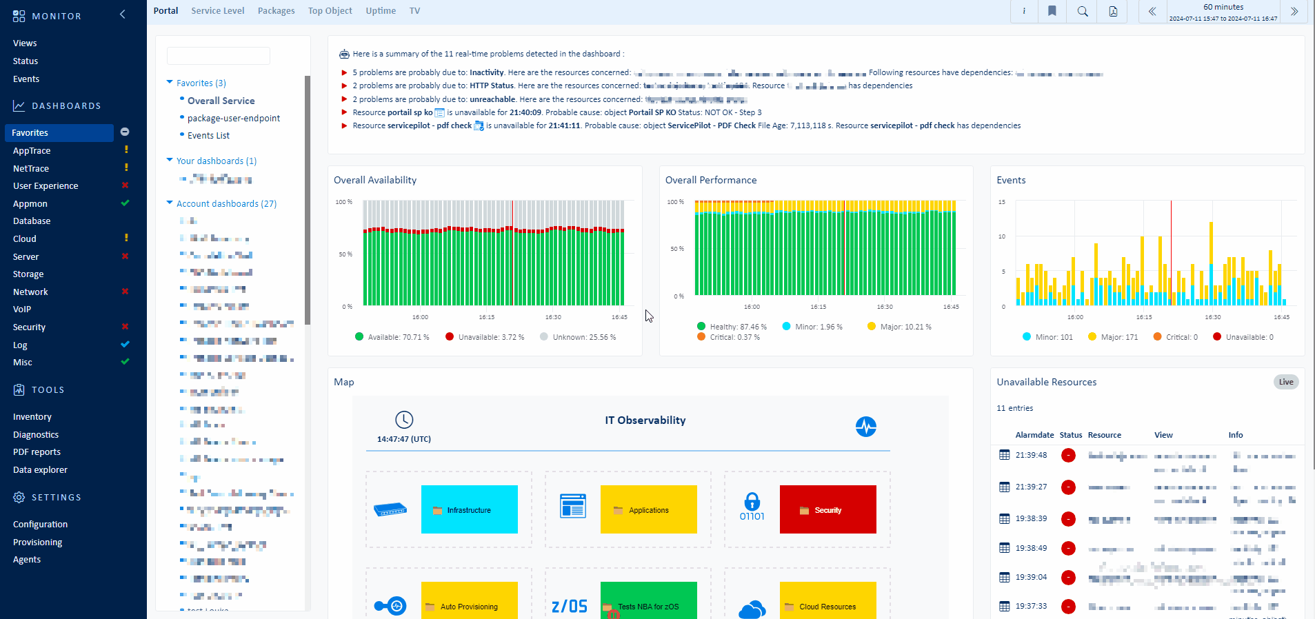Toggle the Healthy legend in Overall Performance
This screenshot has height=619, width=1315.
point(732,327)
